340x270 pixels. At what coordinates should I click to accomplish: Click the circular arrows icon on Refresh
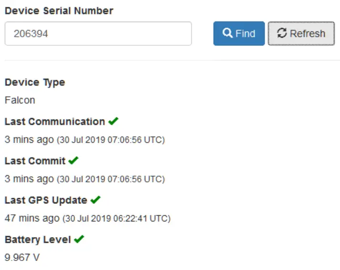282,33
